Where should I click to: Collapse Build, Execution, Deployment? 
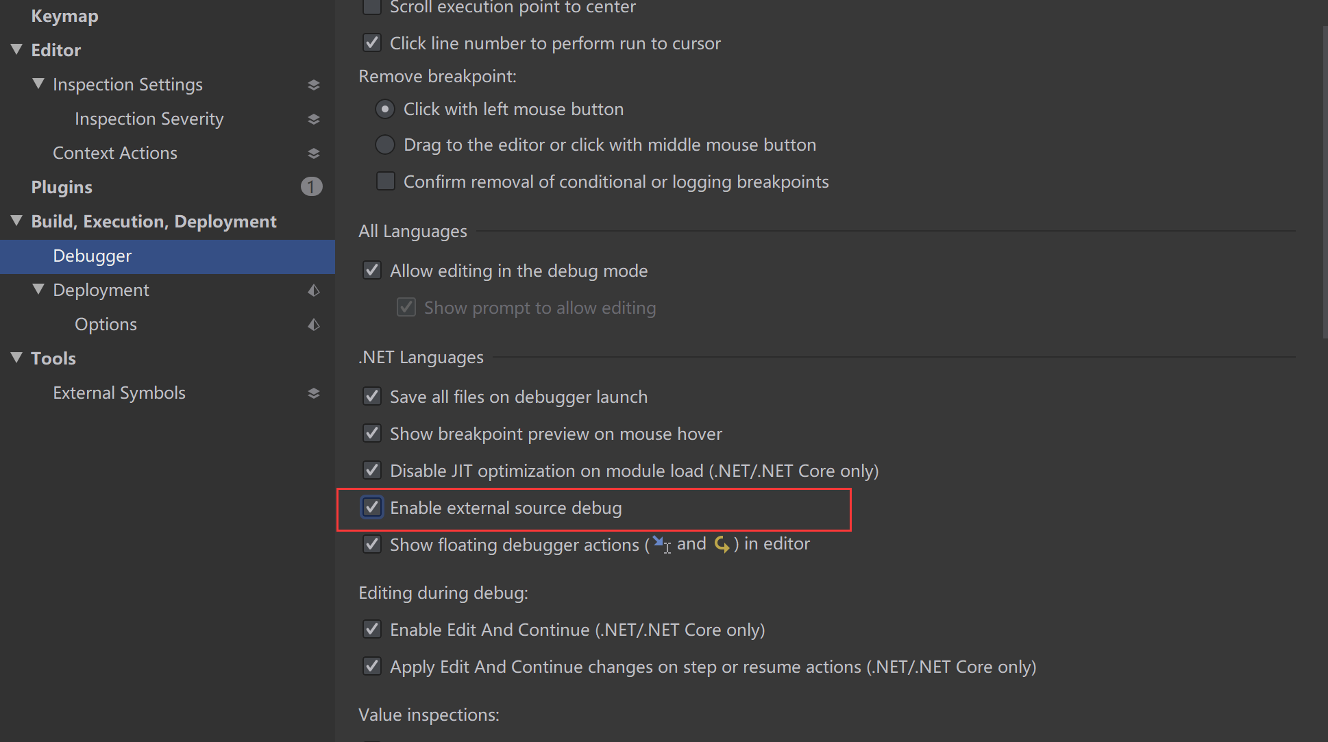(15, 221)
